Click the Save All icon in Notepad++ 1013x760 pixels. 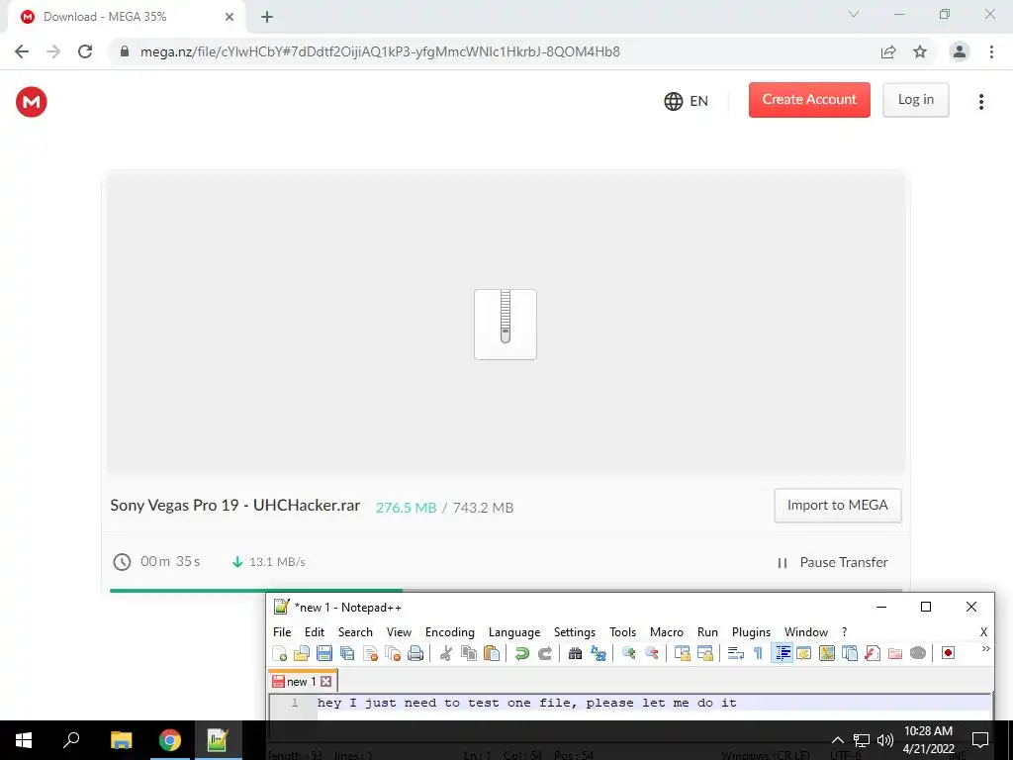pos(347,653)
